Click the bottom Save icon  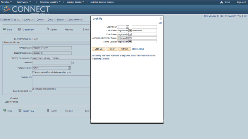(x=5, y=110)
